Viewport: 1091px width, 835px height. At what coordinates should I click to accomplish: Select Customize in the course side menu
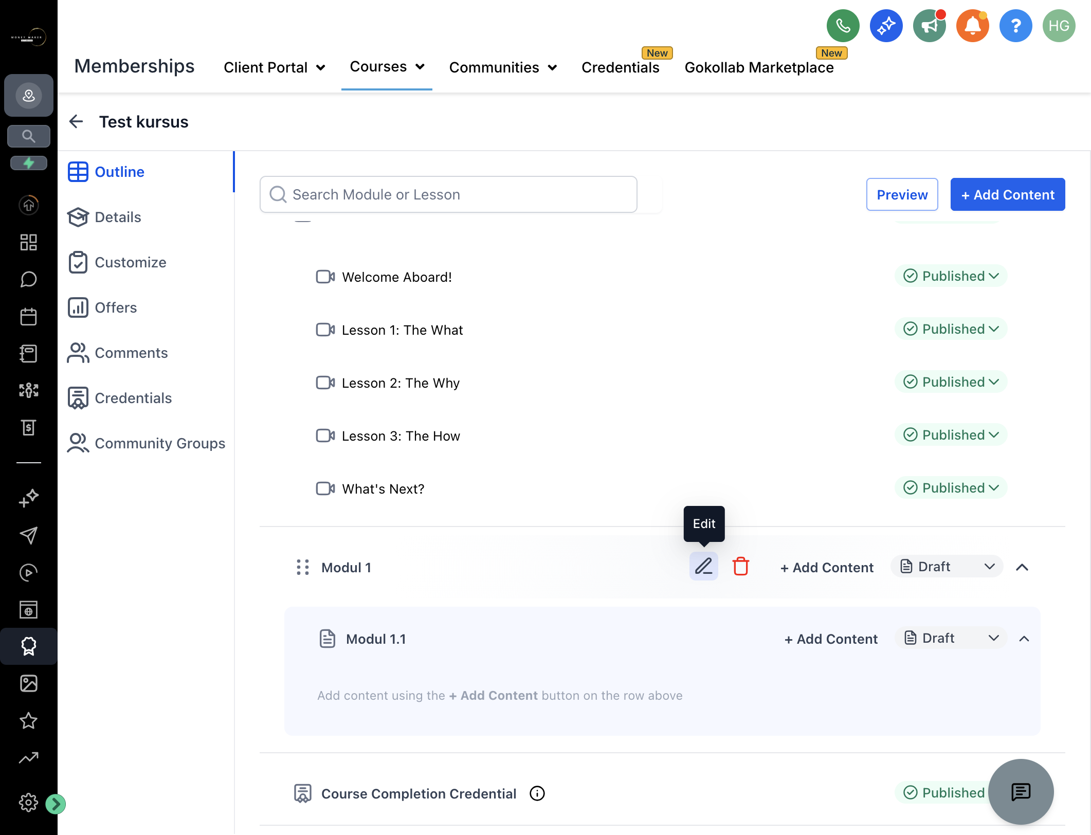(117, 262)
